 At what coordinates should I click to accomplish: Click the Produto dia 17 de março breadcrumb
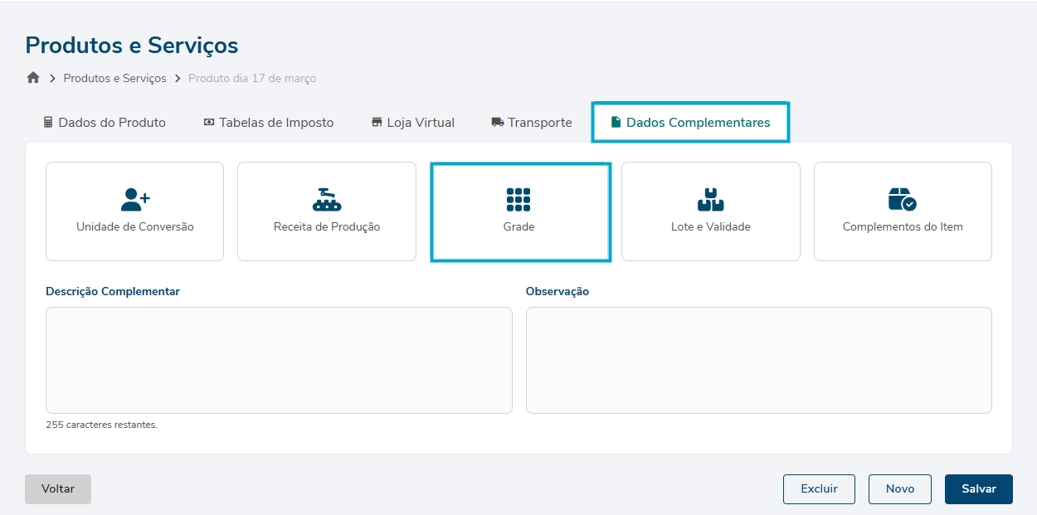tap(252, 78)
